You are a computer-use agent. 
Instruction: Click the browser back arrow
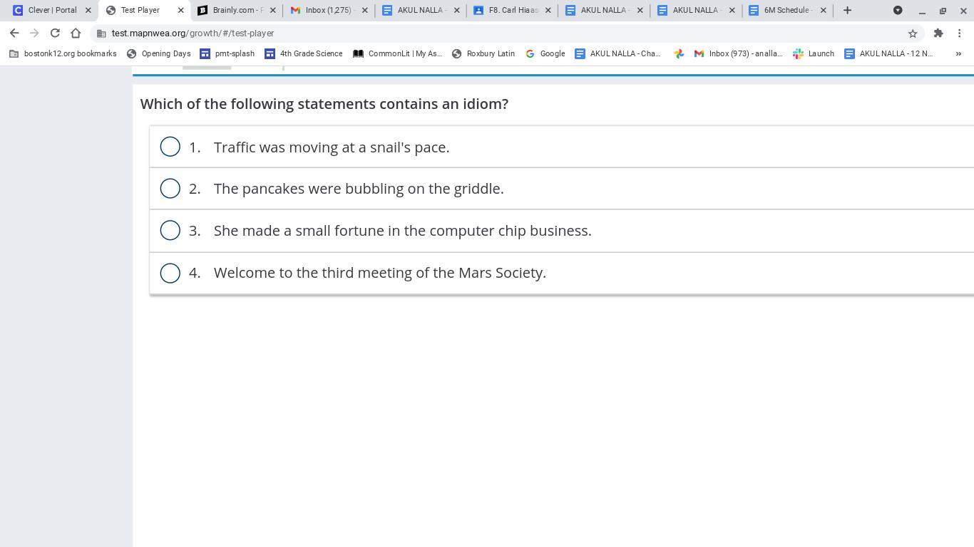[14, 33]
